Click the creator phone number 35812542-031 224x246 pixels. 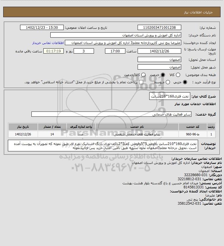pyautogui.click(x=189, y=203)
